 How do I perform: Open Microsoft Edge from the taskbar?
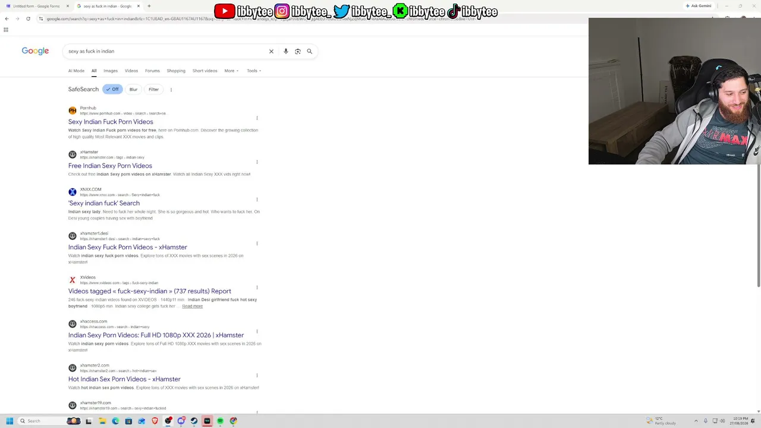(115, 421)
